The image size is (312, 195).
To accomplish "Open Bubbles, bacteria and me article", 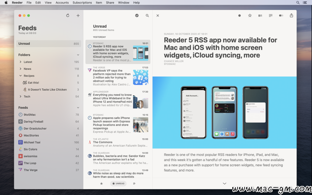I will point(118,159).
